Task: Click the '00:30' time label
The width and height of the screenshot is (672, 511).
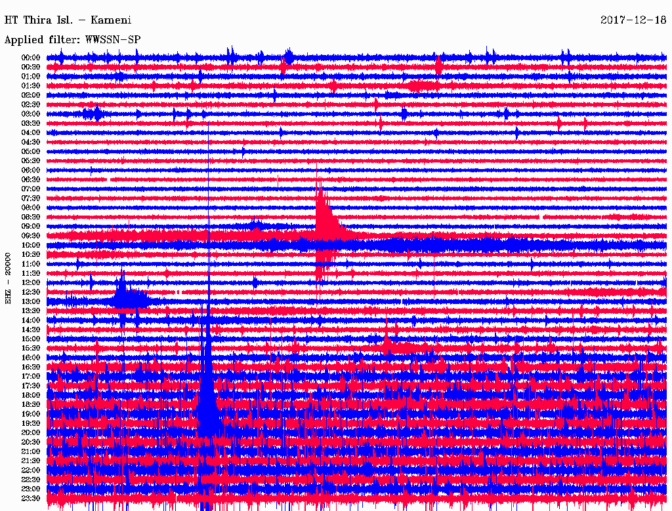Action: pos(31,67)
